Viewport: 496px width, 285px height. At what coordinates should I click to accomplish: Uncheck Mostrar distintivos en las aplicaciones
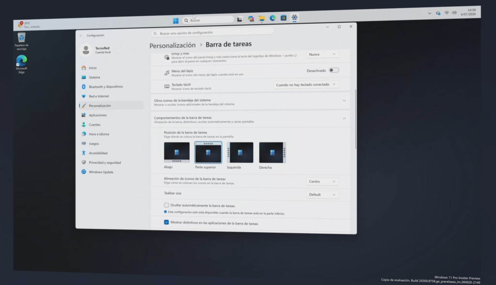click(x=167, y=222)
